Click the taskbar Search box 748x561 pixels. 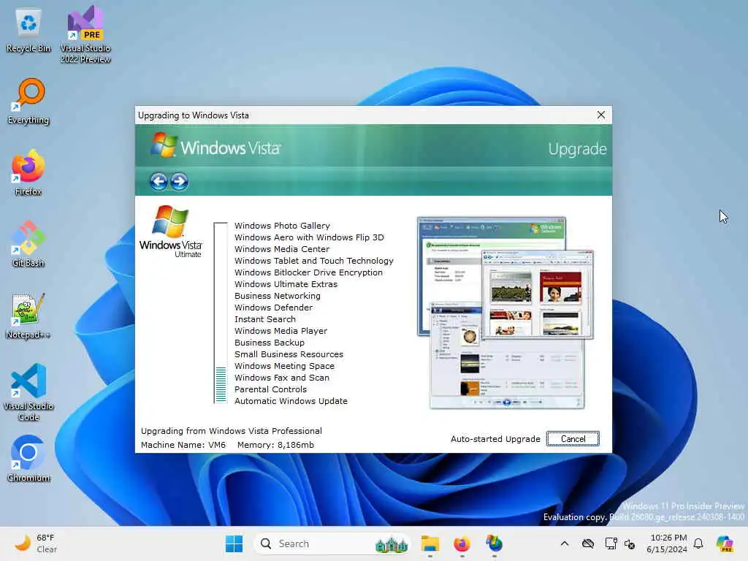coord(332,543)
